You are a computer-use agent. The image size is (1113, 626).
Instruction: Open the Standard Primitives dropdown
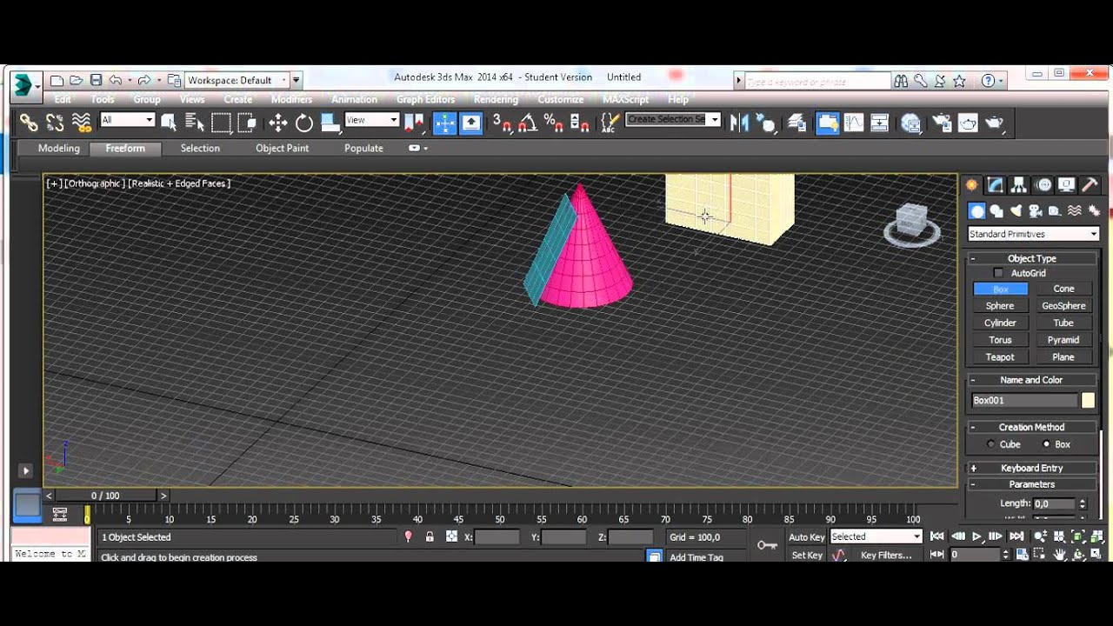tap(1033, 234)
